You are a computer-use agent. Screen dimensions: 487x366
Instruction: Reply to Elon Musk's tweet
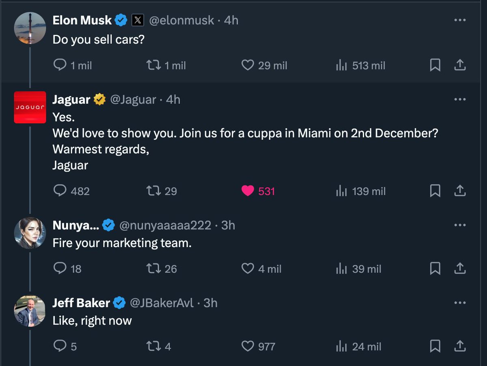[x=60, y=65]
